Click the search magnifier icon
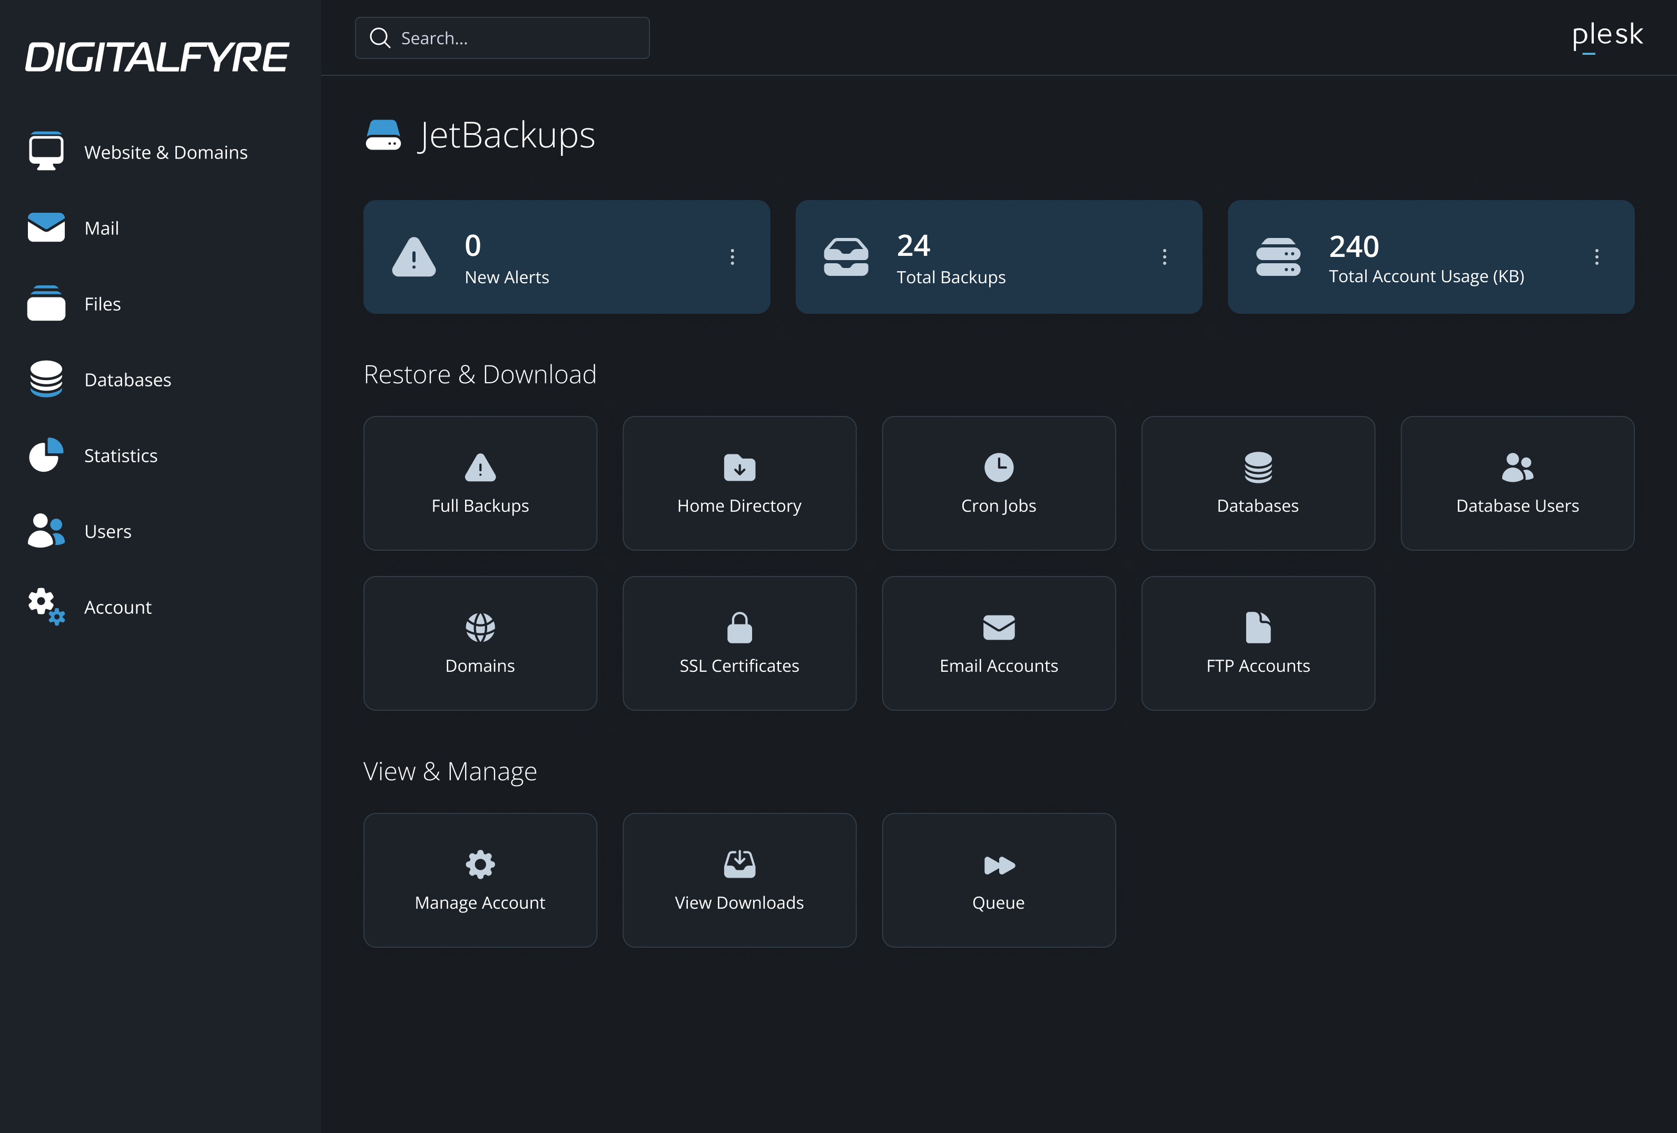Image resolution: width=1677 pixels, height=1133 pixels. pos(380,37)
